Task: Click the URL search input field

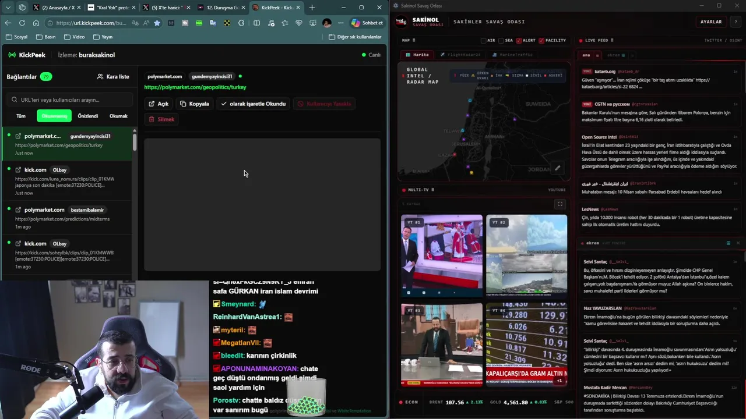Action: coord(71,100)
